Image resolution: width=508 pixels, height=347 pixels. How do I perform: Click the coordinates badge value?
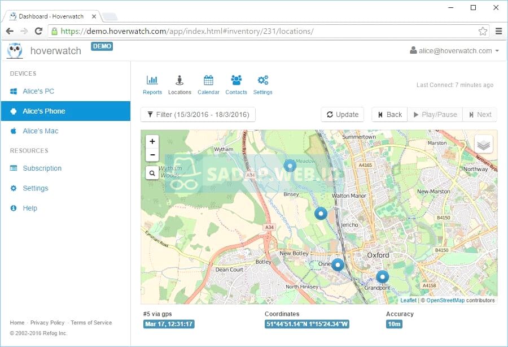307,324
